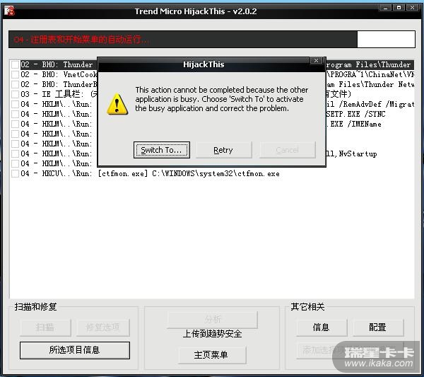Open 所选项目信息 for the selected item
The image size is (424, 377).
tap(75, 350)
